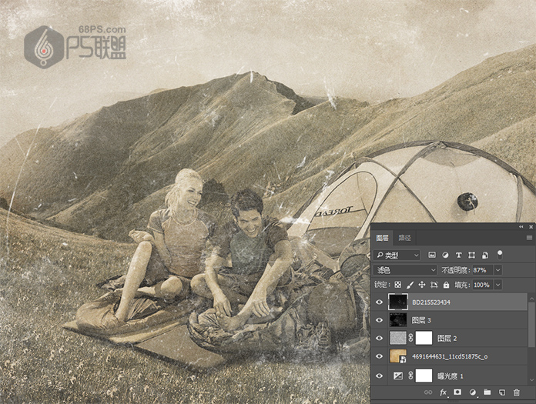Toggle visibility of 曝光度 1 layer
Image resolution: width=536 pixels, height=404 pixels.
[380, 376]
